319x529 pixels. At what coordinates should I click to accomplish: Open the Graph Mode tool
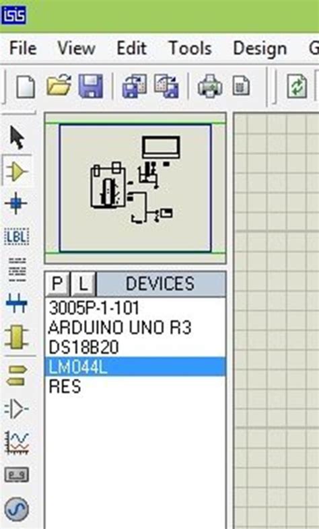(x=17, y=442)
